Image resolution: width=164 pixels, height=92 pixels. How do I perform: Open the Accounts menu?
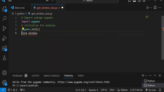[x=4, y=73]
